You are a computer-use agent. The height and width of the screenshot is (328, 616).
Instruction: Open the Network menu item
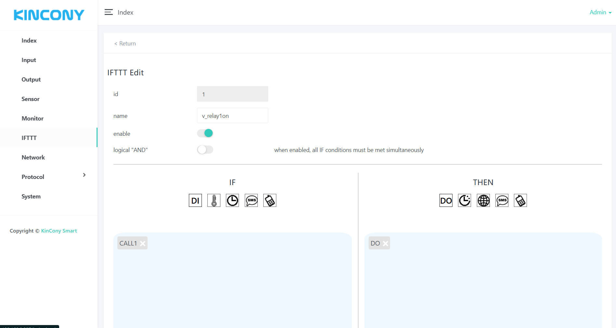pyautogui.click(x=33, y=158)
